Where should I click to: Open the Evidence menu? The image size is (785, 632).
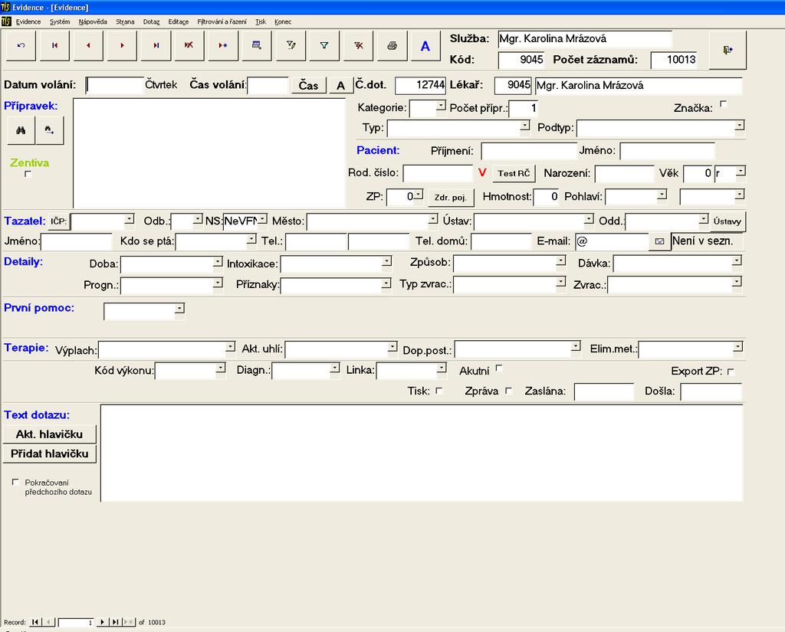click(28, 21)
